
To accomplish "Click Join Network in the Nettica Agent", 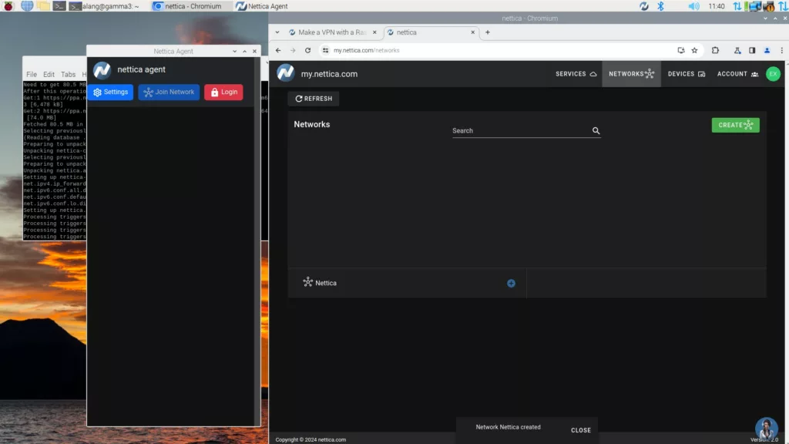I will 169,92.
